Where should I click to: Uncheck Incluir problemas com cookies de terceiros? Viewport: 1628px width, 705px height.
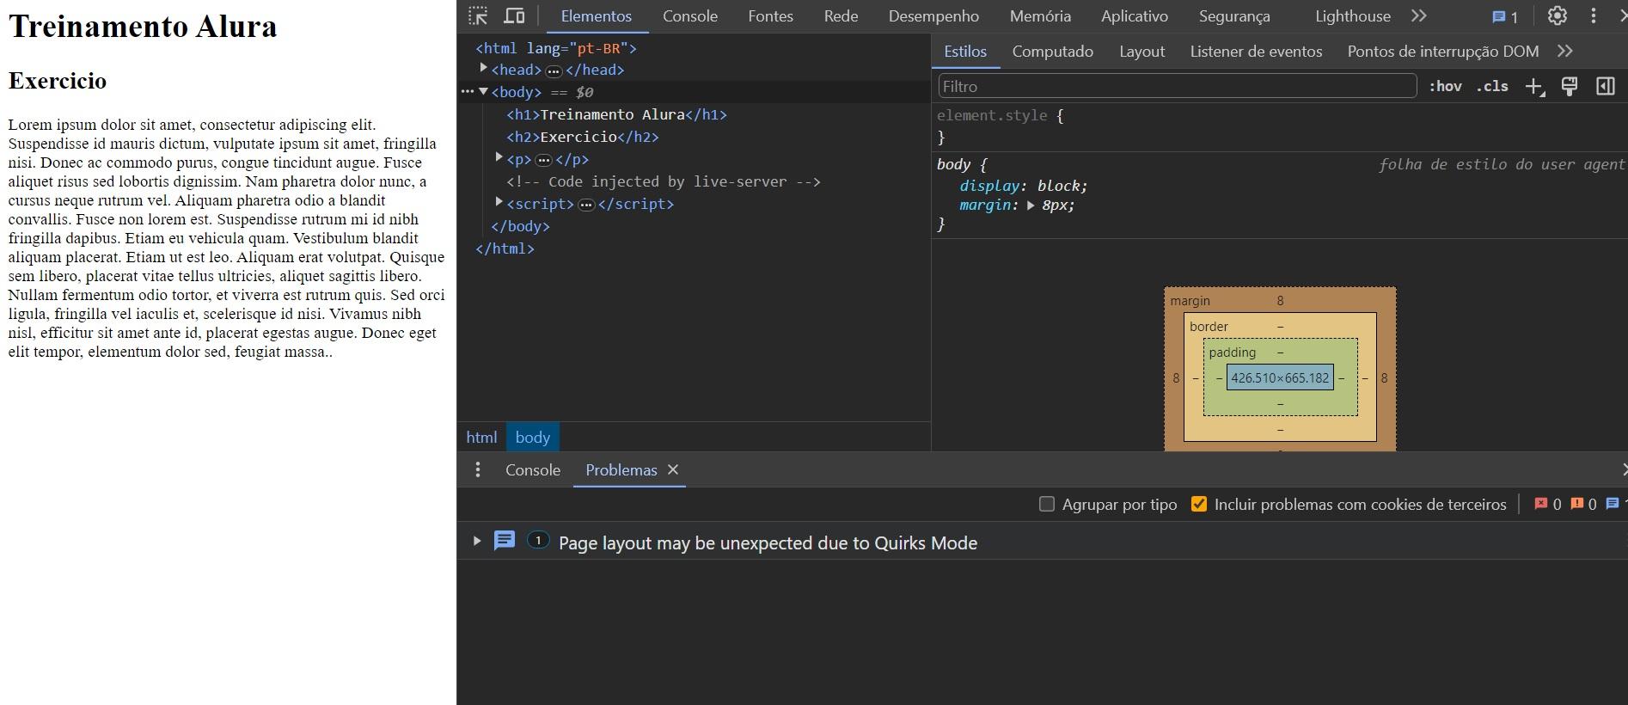click(1199, 504)
